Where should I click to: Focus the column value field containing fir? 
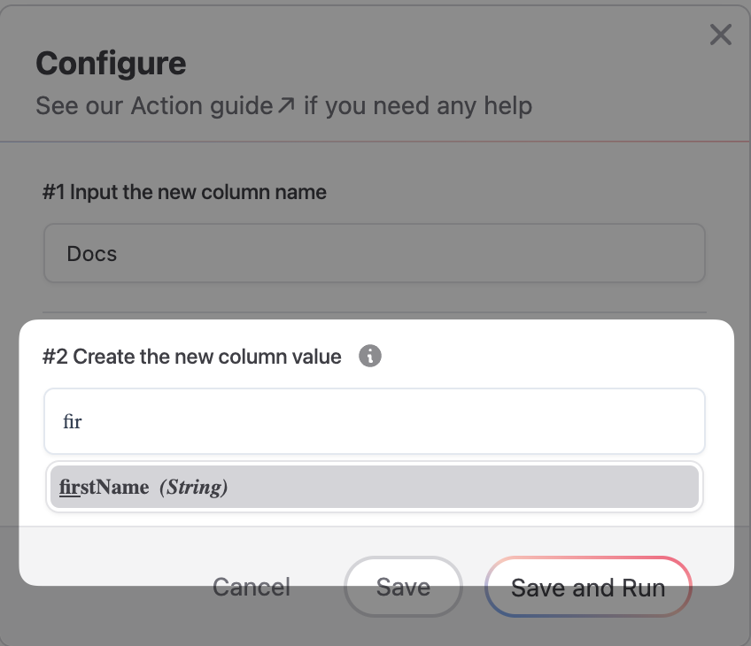pos(374,421)
